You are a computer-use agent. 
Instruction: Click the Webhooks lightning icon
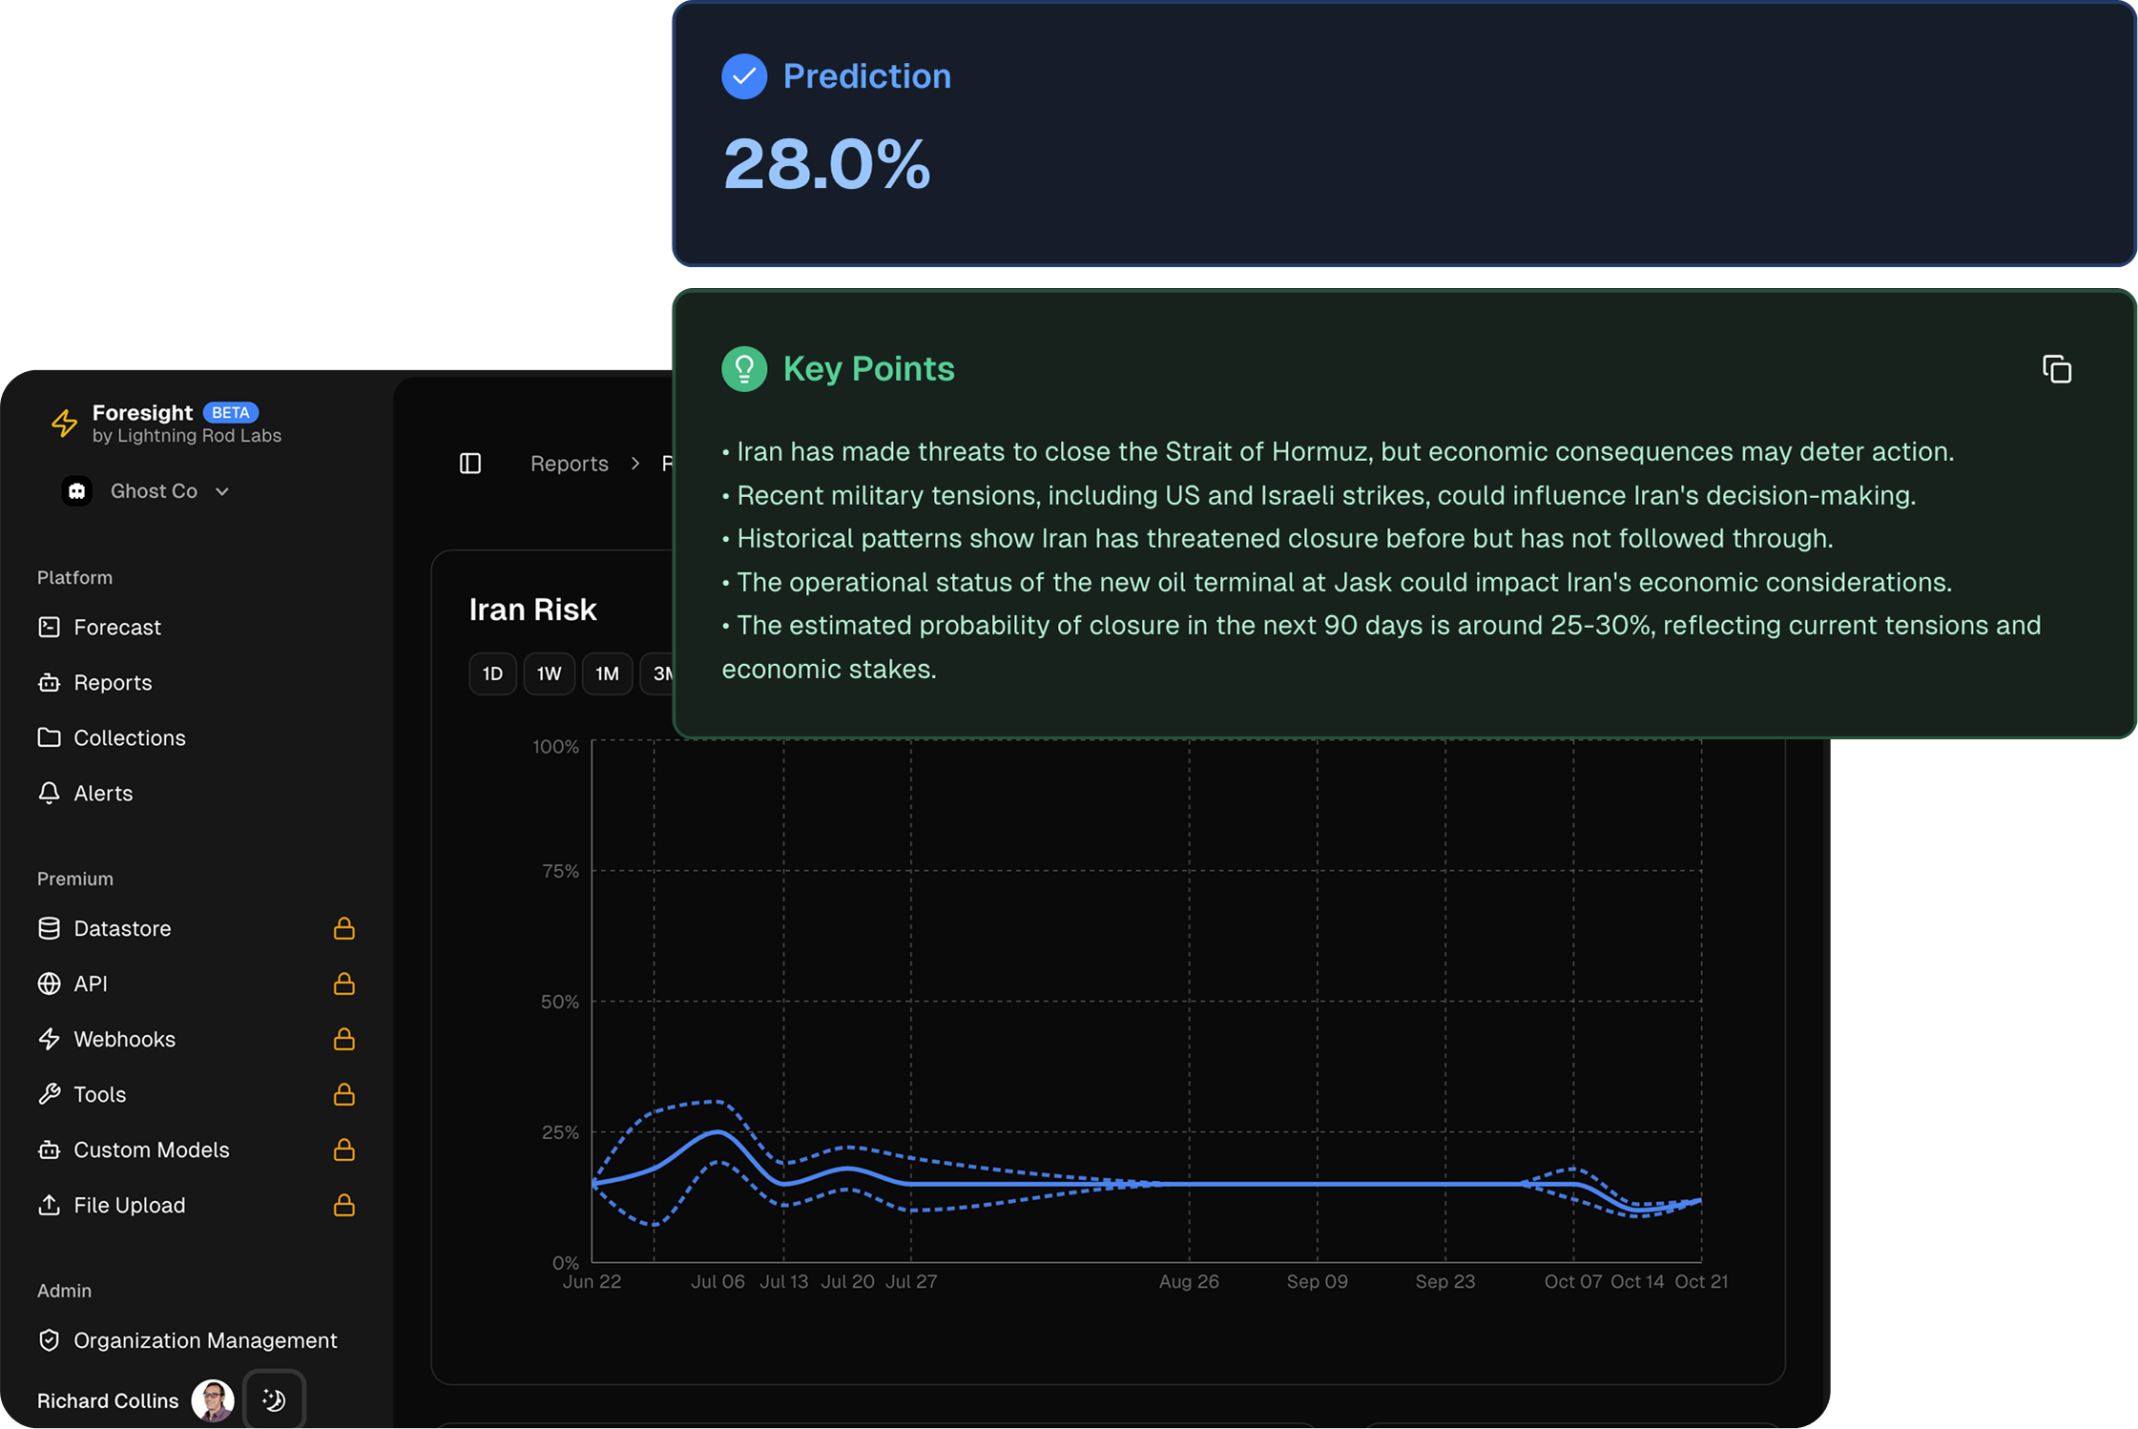49,1039
